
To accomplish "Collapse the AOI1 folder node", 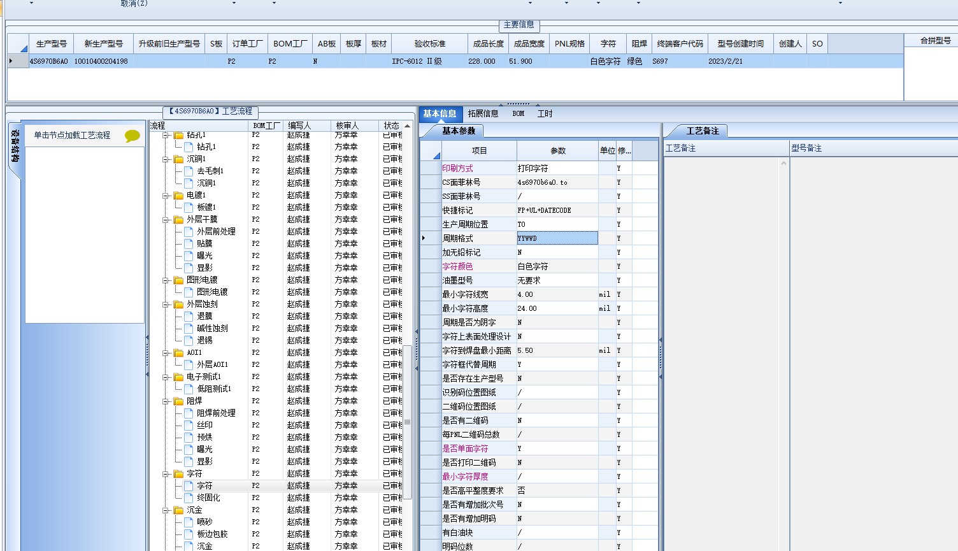I will coord(166,353).
